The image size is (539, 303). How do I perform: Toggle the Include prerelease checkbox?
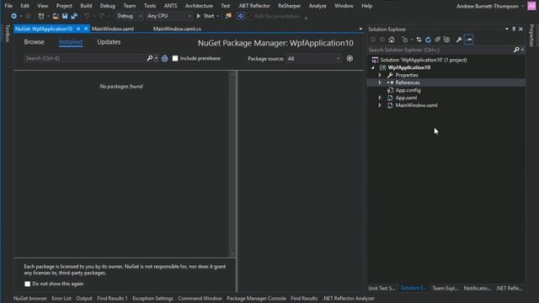coord(175,58)
